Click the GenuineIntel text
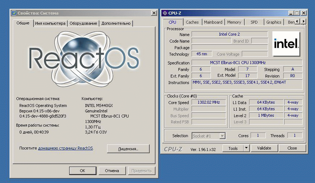315x183 pixels. click(x=96, y=111)
